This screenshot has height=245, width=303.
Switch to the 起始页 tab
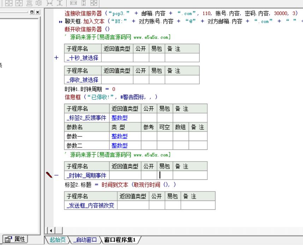[57, 240]
